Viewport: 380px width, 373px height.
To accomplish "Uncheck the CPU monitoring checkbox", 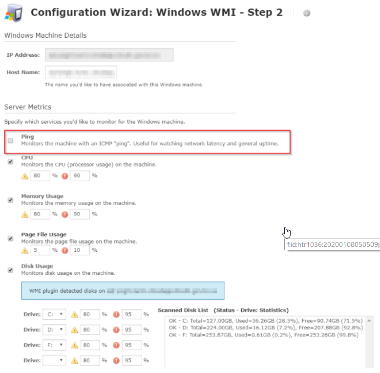I will 10,161.
